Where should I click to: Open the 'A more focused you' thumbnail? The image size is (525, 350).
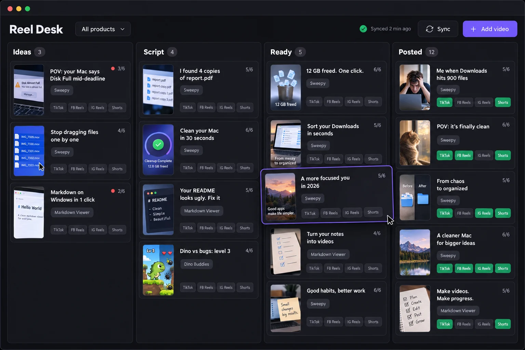280,197
